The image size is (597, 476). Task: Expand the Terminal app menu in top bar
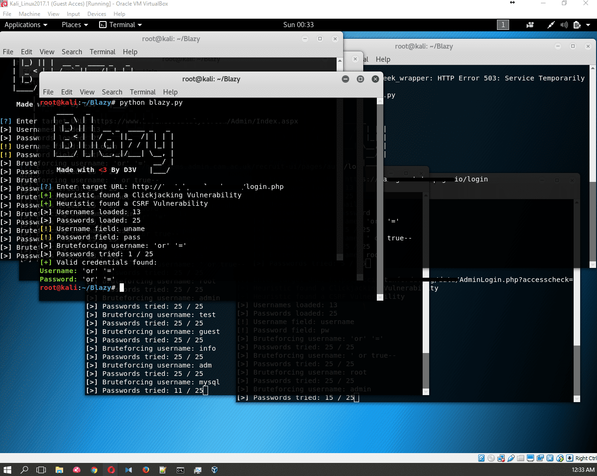(121, 25)
